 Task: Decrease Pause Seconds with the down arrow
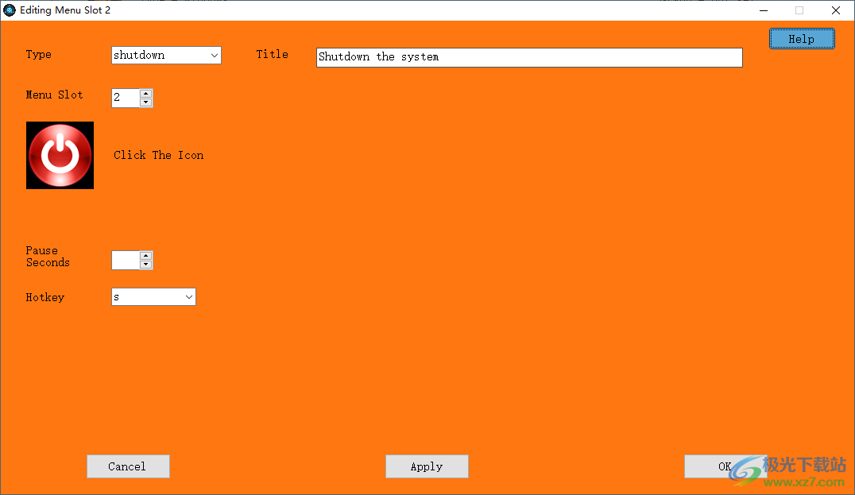147,264
